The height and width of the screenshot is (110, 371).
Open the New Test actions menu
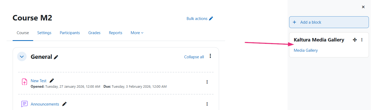207,82
